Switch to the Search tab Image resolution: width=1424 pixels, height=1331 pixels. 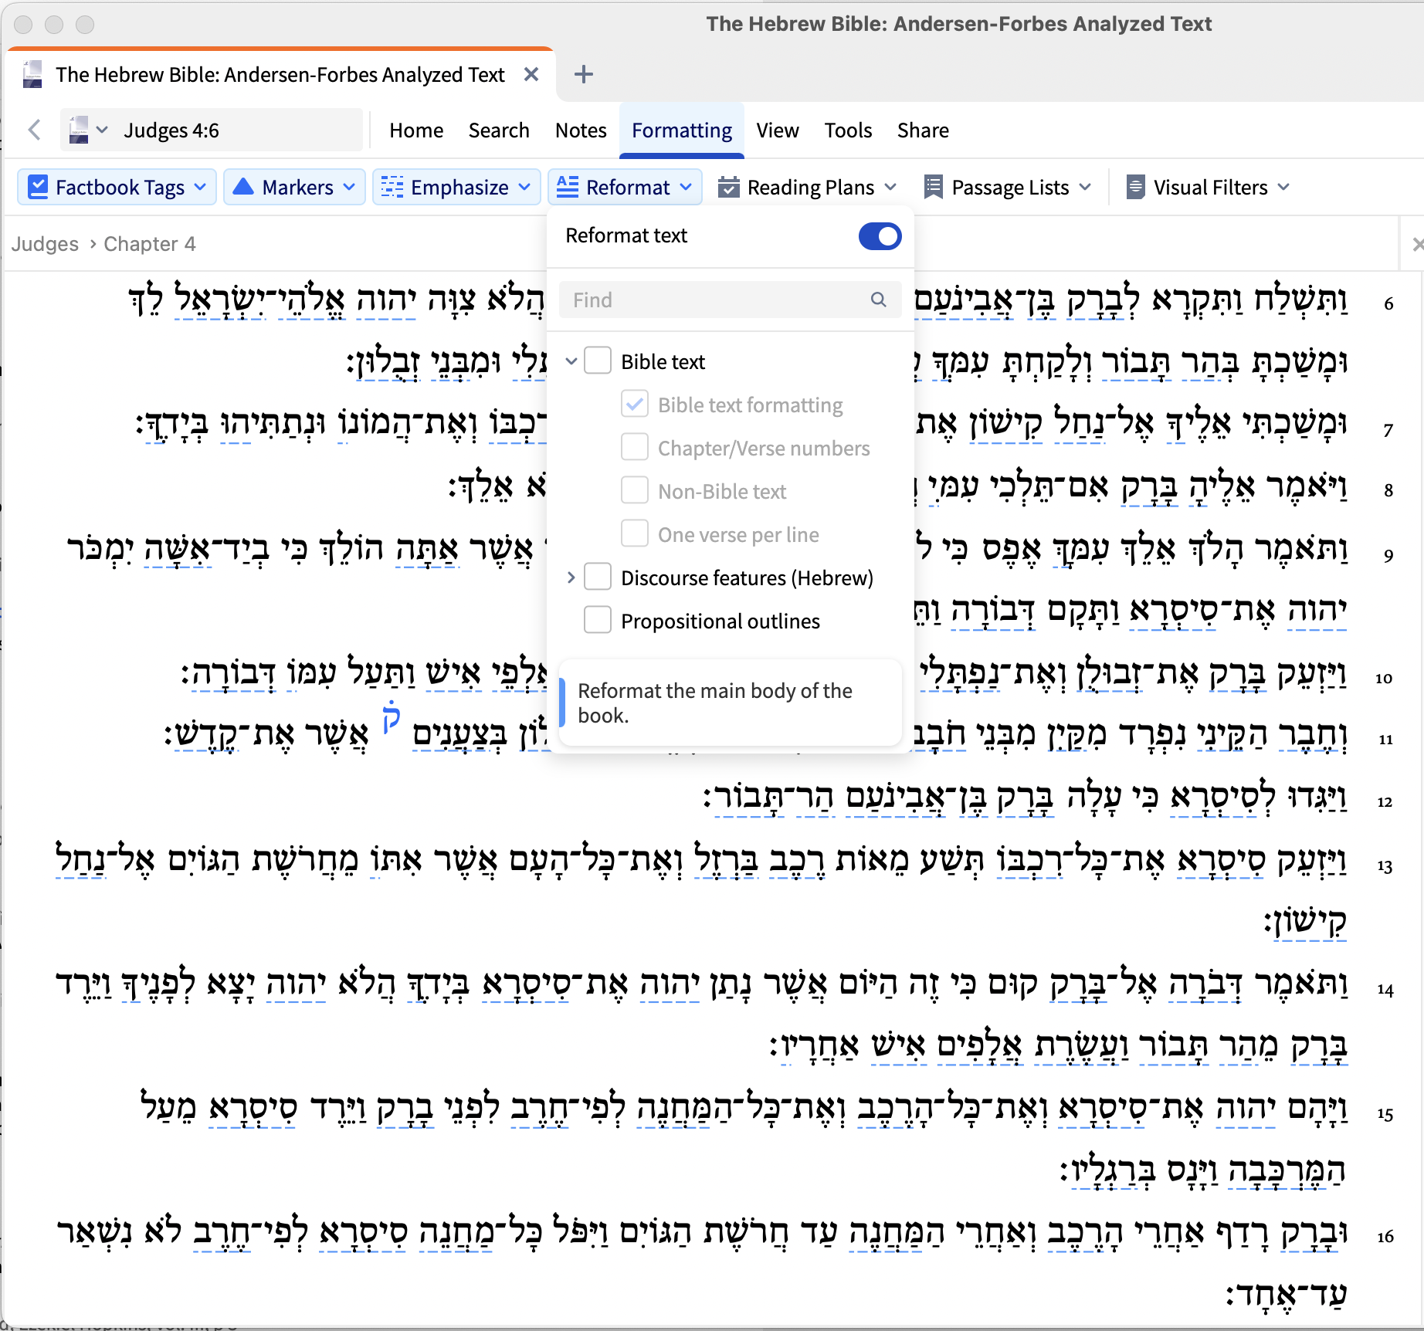click(499, 130)
